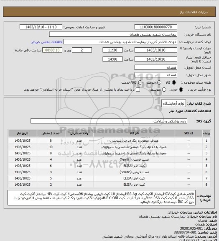
Task: Click phone number 38380704-081
Action: coord(185,232)
